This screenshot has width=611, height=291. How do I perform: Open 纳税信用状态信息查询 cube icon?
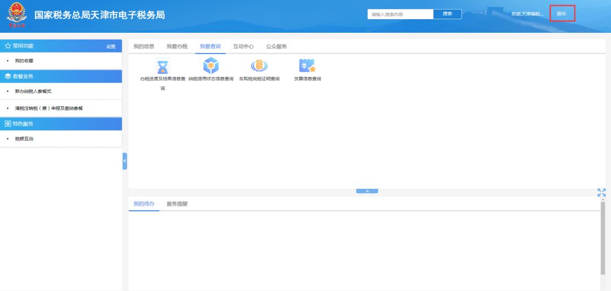click(x=211, y=66)
